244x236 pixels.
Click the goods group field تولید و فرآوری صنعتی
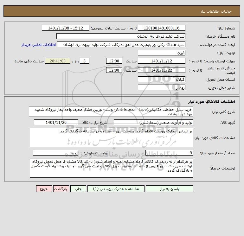point(153,122)
